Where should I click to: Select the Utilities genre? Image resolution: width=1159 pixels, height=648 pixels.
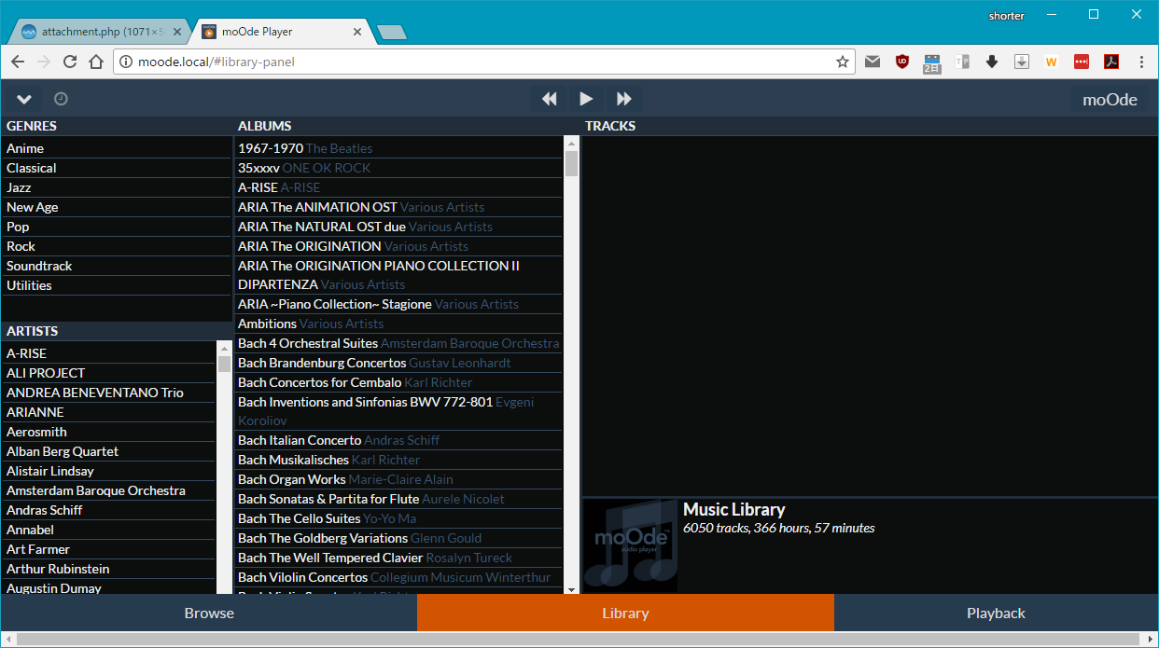(x=116, y=285)
